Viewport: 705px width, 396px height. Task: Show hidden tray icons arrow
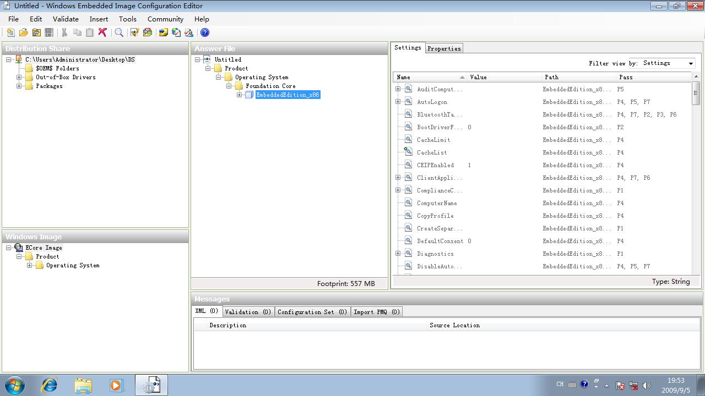[x=606, y=386]
